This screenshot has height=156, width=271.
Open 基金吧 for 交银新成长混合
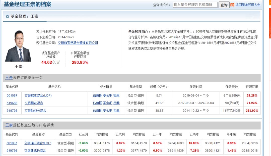point(107,110)
